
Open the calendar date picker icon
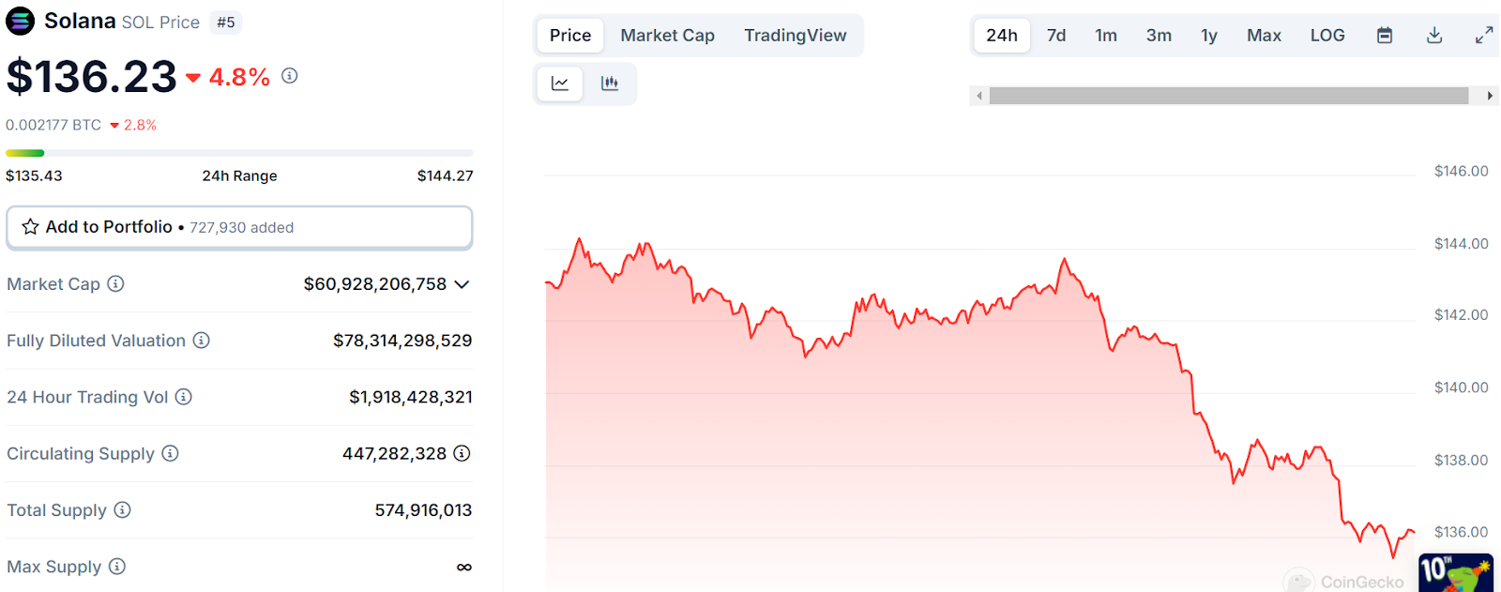point(1384,35)
